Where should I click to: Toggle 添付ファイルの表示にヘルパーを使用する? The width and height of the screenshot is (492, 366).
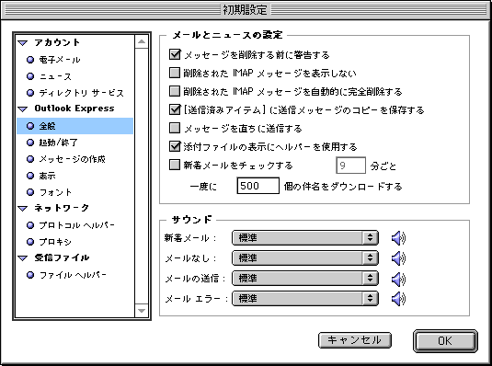pyautogui.click(x=175, y=146)
